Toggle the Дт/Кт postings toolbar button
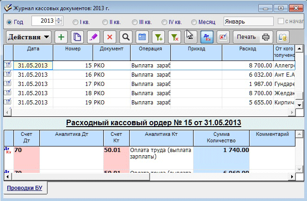The image size is (307, 201). click(x=207, y=37)
